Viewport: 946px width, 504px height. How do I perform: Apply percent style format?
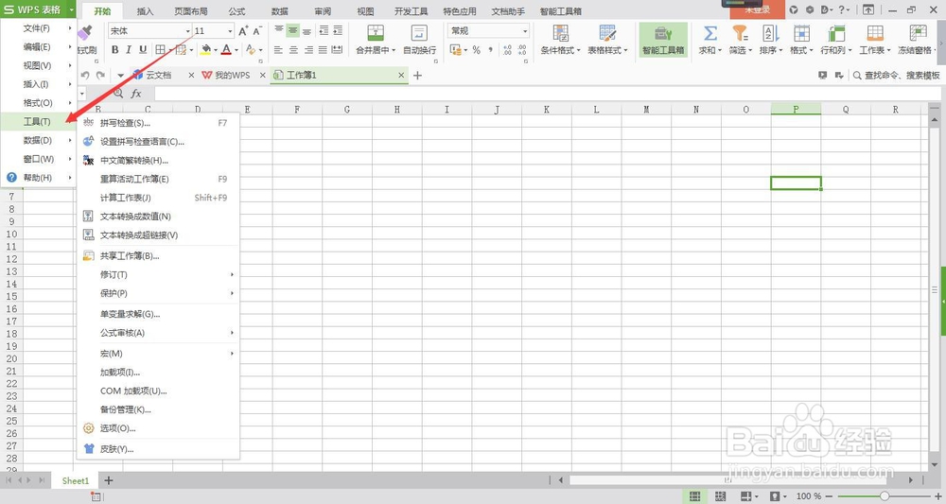(477, 50)
